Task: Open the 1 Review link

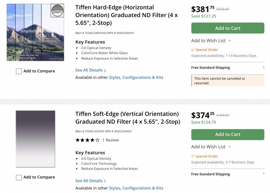Action: (x=111, y=140)
